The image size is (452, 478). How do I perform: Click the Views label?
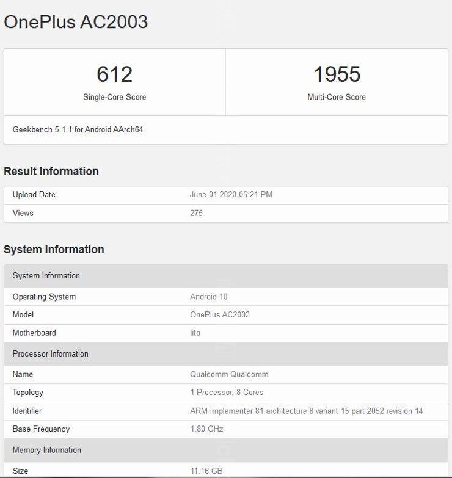pyautogui.click(x=23, y=213)
